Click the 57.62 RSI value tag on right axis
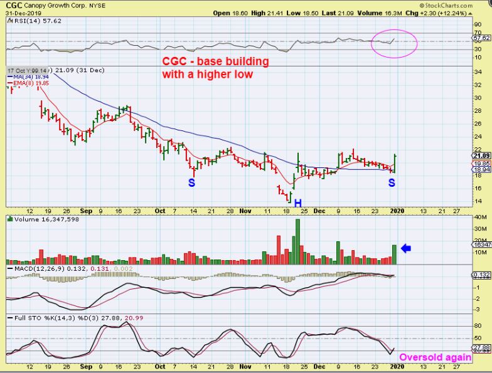The image size is (492, 373). pos(482,38)
